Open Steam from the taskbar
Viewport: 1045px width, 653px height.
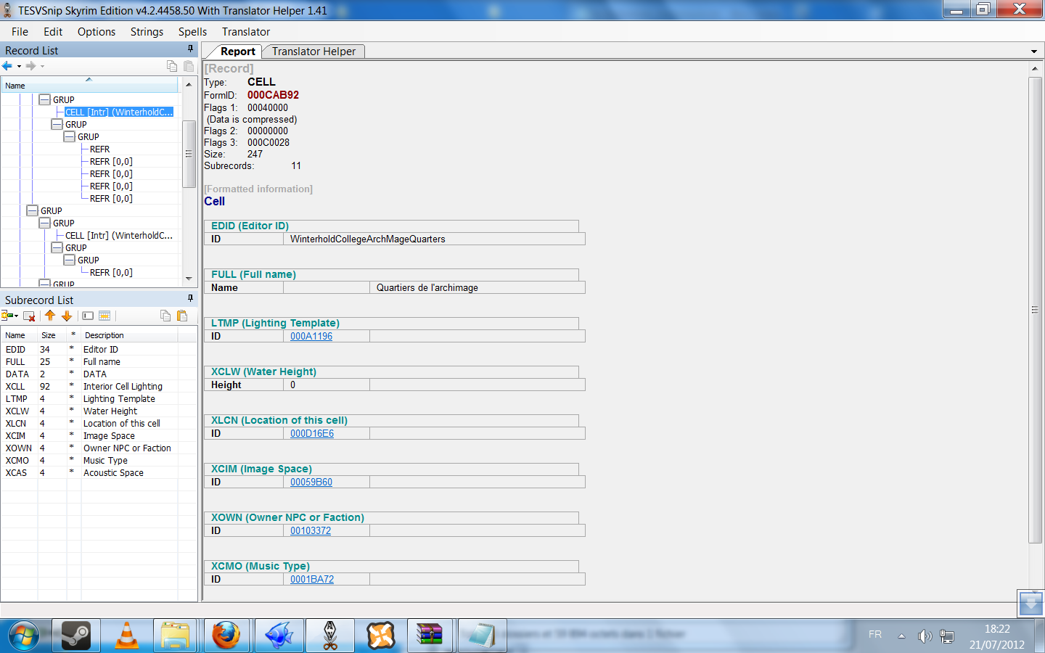tap(75, 636)
